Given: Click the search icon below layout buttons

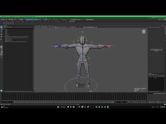Looking at the screenshot, I should click(x=1, y=57).
